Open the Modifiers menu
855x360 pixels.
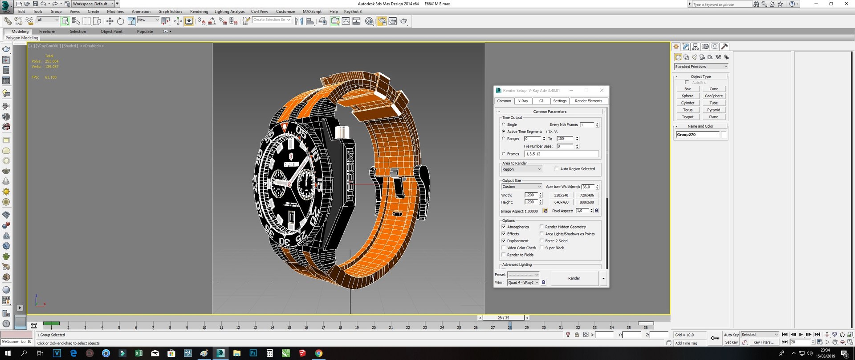(x=115, y=12)
